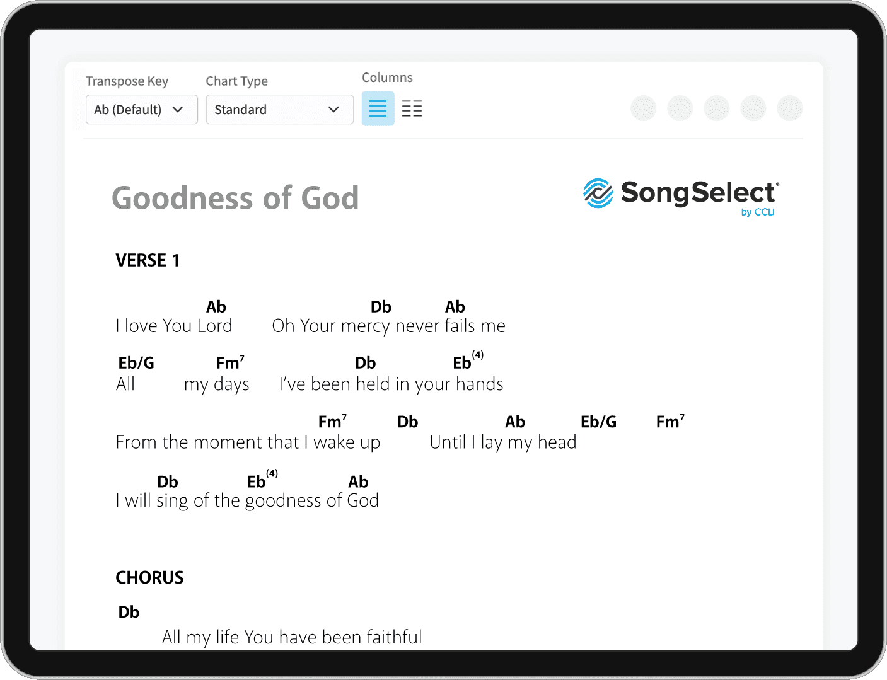Click the Db chord above 'All my life'
This screenshot has width=887, height=680.
[129, 611]
